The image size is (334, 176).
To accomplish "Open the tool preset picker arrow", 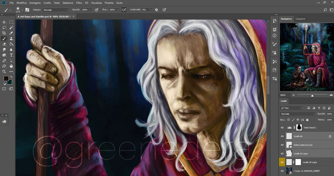I will coord(10,10).
